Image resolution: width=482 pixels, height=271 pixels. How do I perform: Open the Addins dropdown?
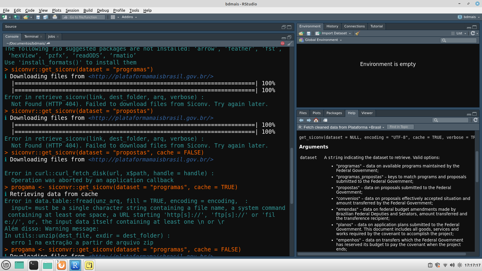coord(129,17)
